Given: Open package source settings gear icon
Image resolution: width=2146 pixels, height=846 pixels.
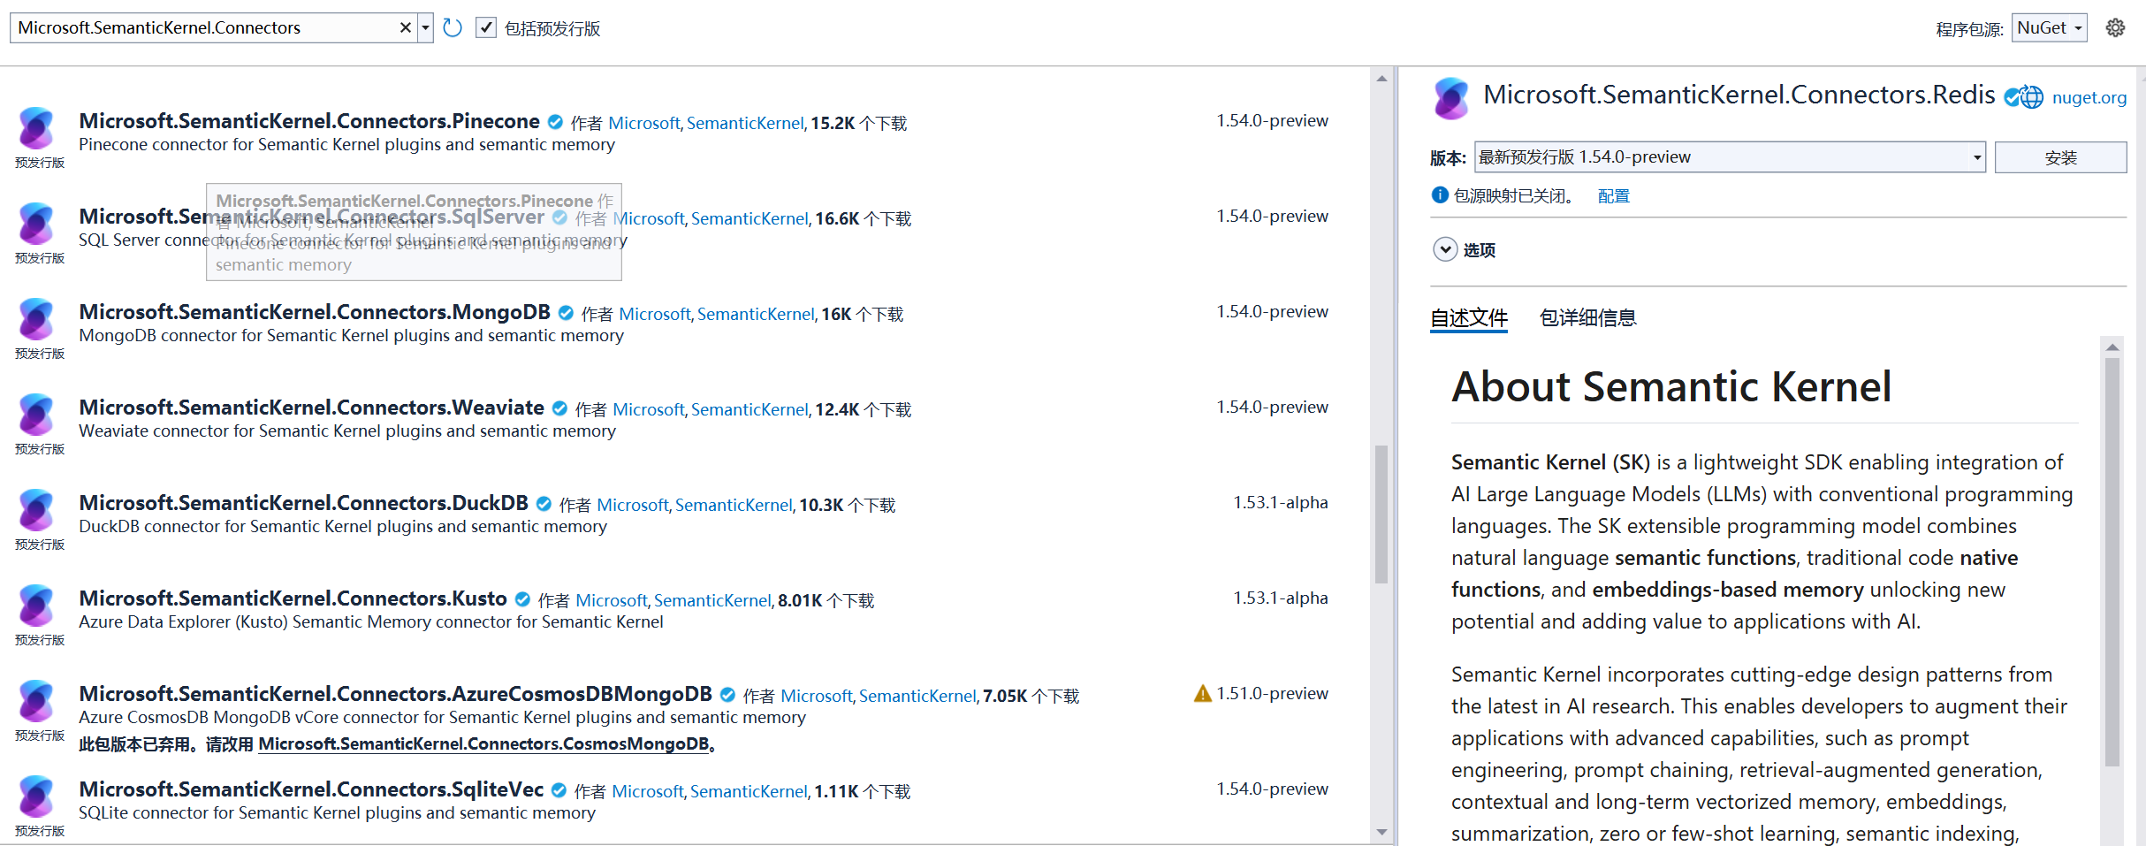Looking at the screenshot, I should [2115, 28].
